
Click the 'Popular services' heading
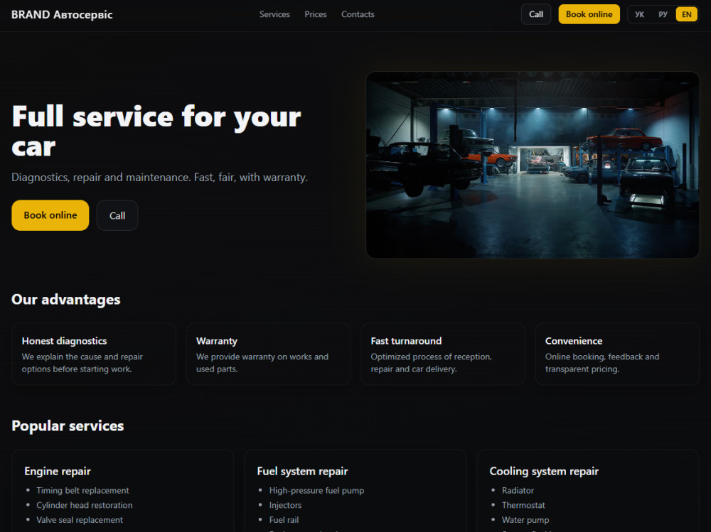click(x=68, y=426)
